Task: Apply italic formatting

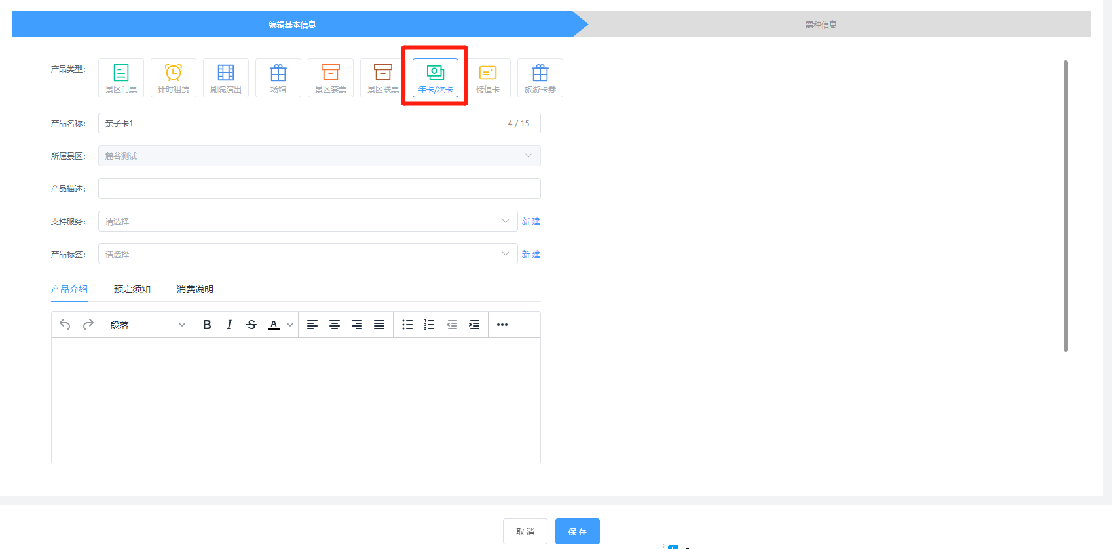Action: click(229, 325)
